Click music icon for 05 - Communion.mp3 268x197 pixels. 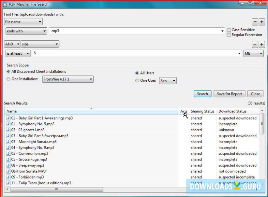pyautogui.click(x=8, y=153)
